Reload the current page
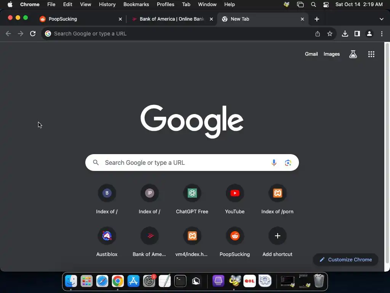The width and height of the screenshot is (390, 293). click(x=33, y=34)
